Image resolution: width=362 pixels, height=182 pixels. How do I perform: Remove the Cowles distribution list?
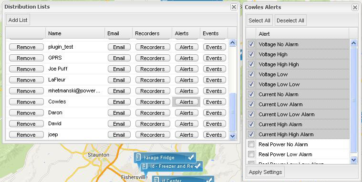pos(26,102)
